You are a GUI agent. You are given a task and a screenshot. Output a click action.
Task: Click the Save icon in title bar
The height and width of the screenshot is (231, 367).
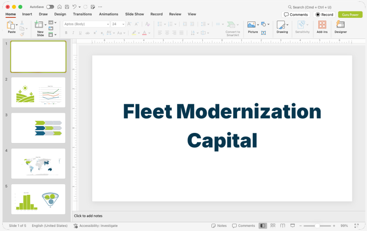click(67, 7)
